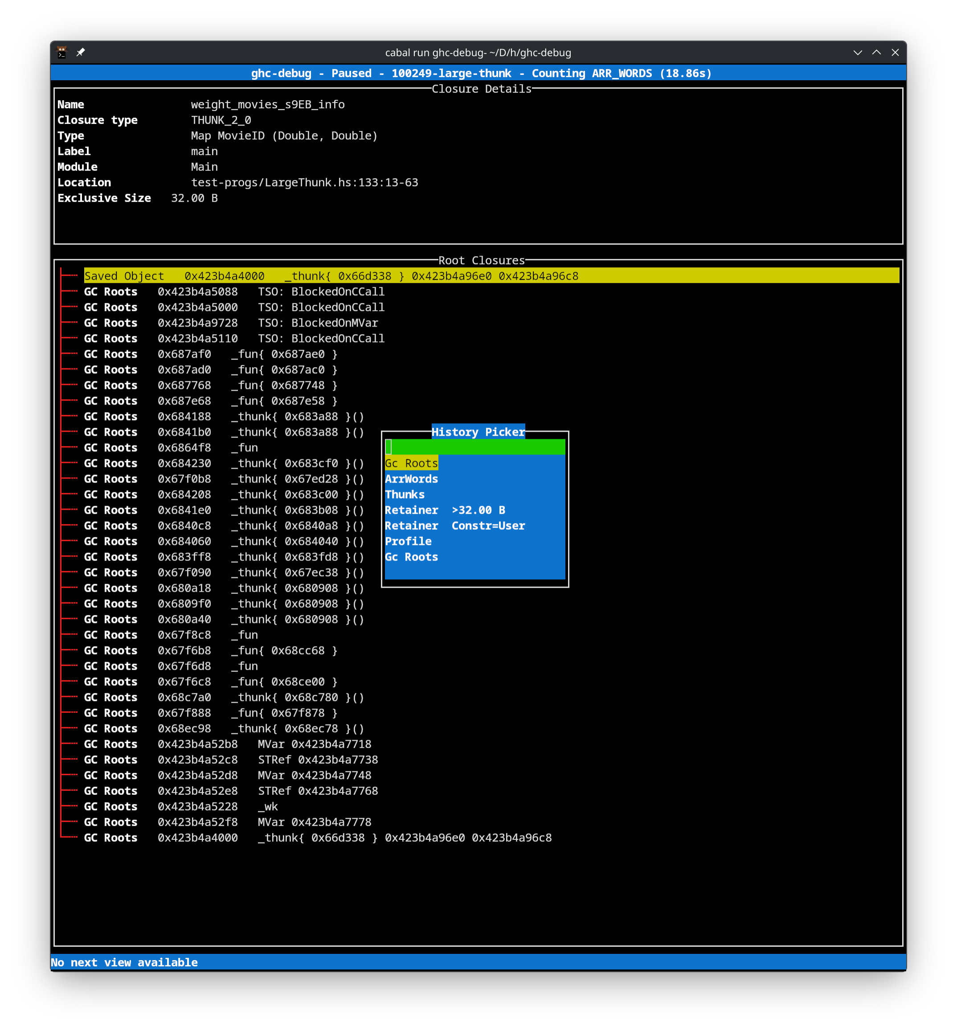Select GC Roots 0x68c7a0 thunk row
The height and width of the screenshot is (1031, 957).
click(224, 697)
